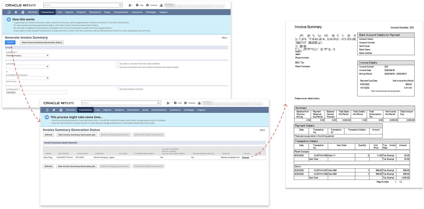Click the CUSTINVC86 transaction number in the invoice PDF

tap(320, 155)
